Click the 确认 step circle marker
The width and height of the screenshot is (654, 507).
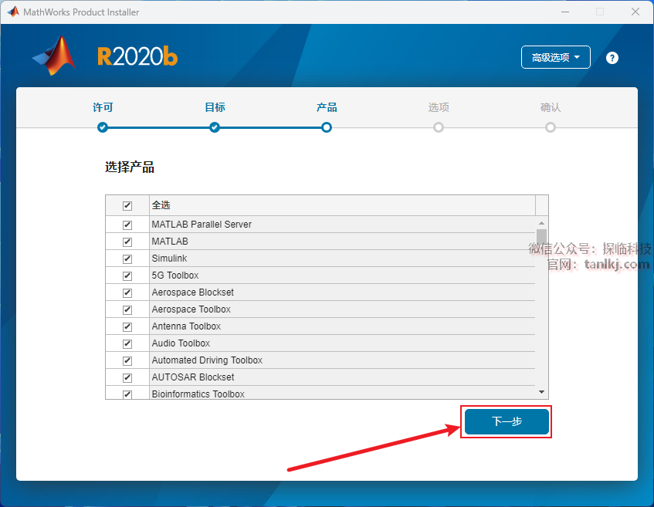(550, 127)
